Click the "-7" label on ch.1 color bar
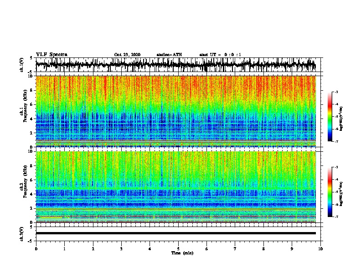The image size is (361, 279). [x=336, y=141]
